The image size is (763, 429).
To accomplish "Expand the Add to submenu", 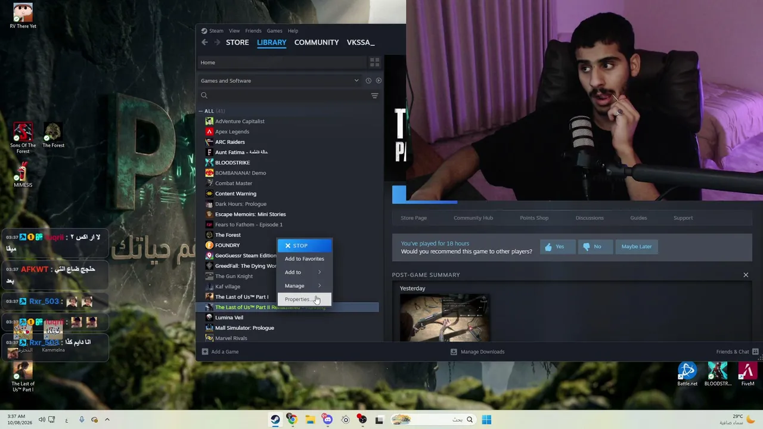I will (304, 272).
